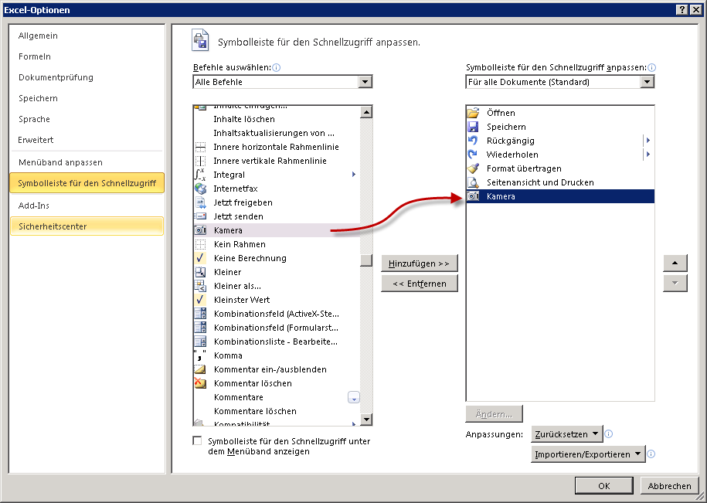Click the Abbrechen button
Viewport: 707px width, 503px height.
click(670, 486)
